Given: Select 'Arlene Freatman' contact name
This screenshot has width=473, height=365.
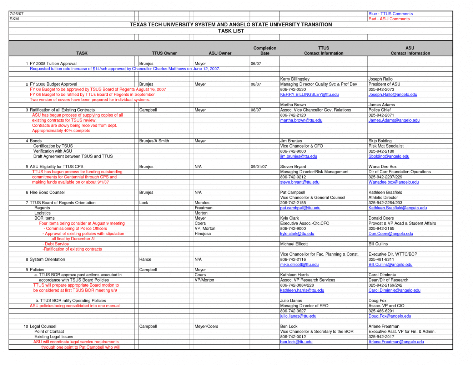Looking at the screenshot, I should (384, 327).
